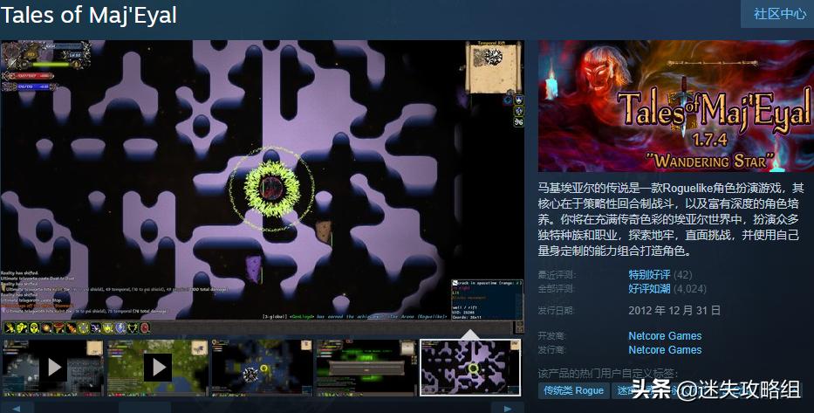814x413 pixels.
Task: Click the 马基埃亚尔的传说 description paragraph
Action: click(671, 219)
